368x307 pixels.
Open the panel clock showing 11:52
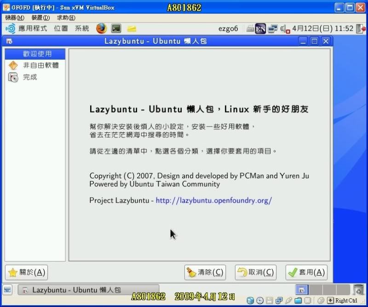click(x=322, y=28)
